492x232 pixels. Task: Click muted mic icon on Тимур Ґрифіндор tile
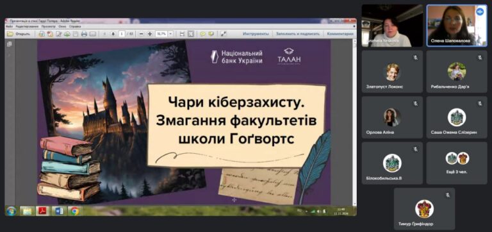(447, 195)
